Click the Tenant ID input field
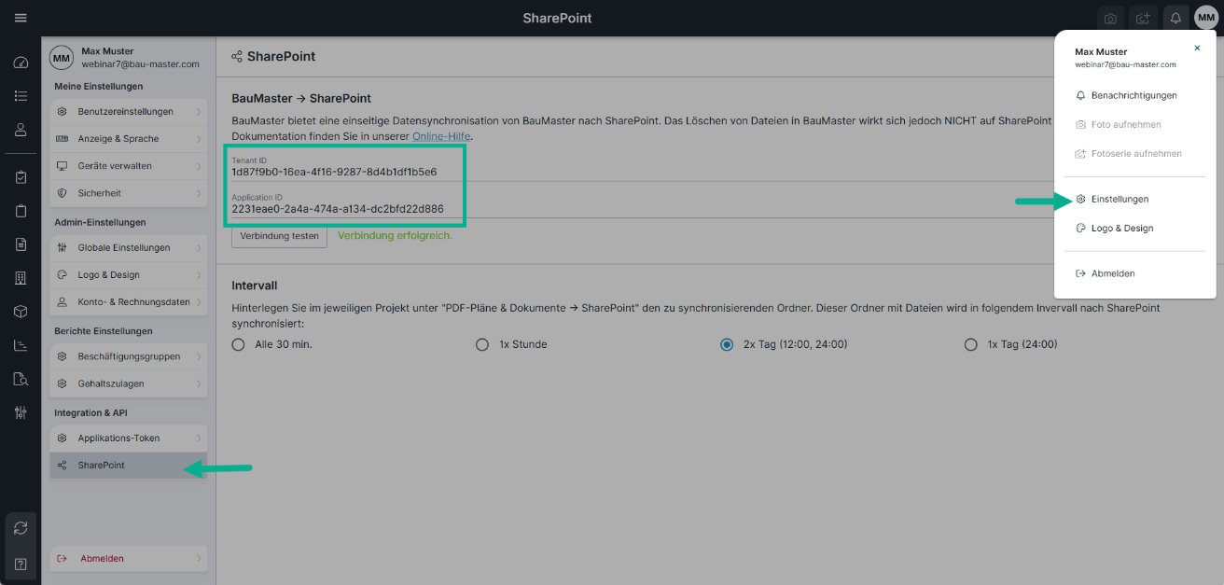This screenshot has width=1224, height=585. pyautogui.click(x=343, y=173)
